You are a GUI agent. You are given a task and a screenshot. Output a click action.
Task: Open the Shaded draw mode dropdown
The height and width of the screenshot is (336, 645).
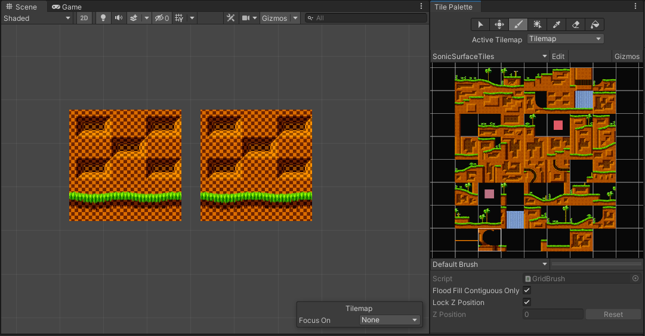(x=37, y=18)
